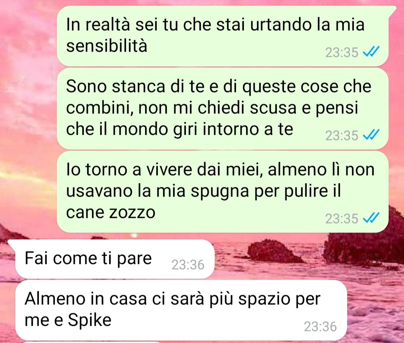Click the 23:35 timestamp on the 'mondo giri' message
Image resolution: width=404 pixels, height=343 pixels.
[x=342, y=136]
